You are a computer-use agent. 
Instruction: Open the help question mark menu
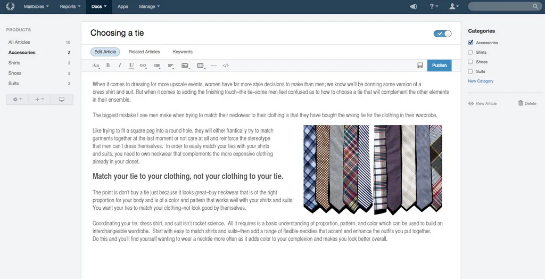[433, 6]
